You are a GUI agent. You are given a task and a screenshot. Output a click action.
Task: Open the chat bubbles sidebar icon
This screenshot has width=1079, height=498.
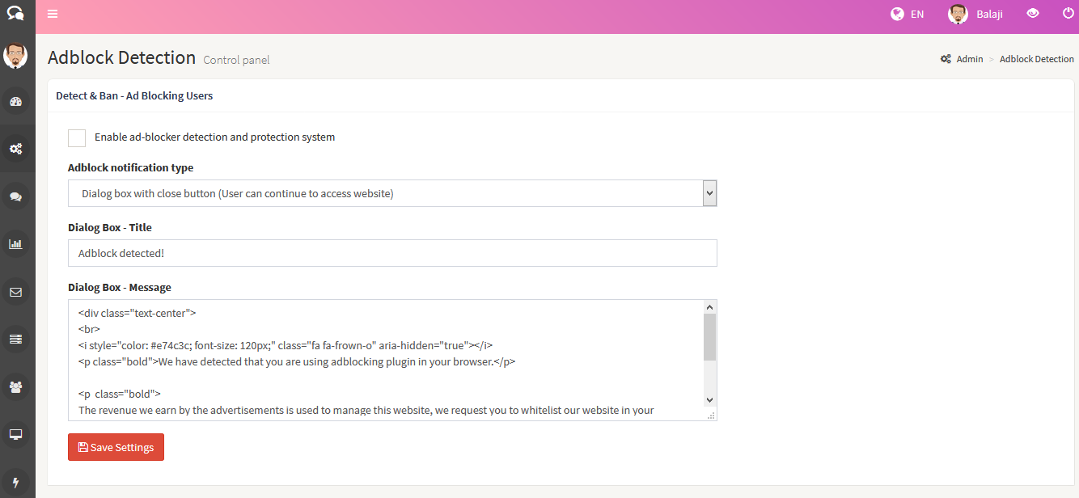pos(15,196)
